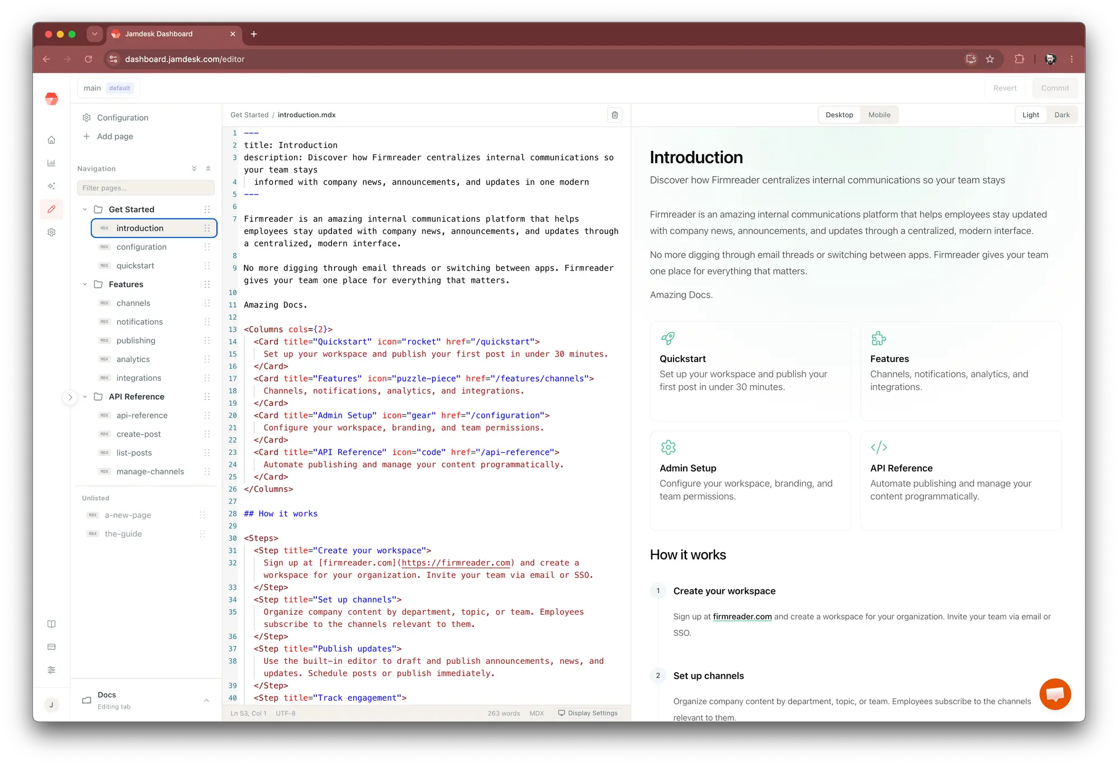Image resolution: width=1118 pixels, height=765 pixels.
Task: Open browser tab search dropdown
Action: pos(94,34)
